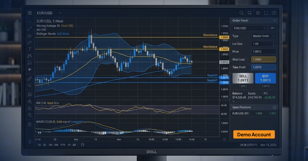Open the symbol search magnifier
The image size is (308, 161).
tap(241, 13)
